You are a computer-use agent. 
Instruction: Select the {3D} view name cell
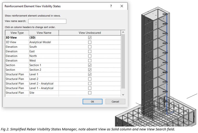(x=44, y=38)
